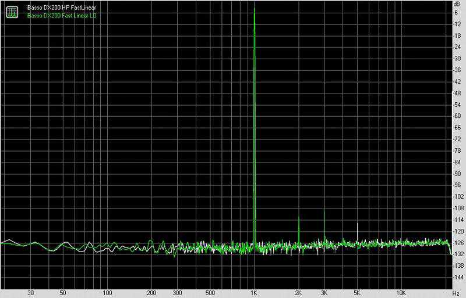This screenshot has height=298, width=466.
Task: Click the 10K frequency axis label
Action: click(x=401, y=292)
